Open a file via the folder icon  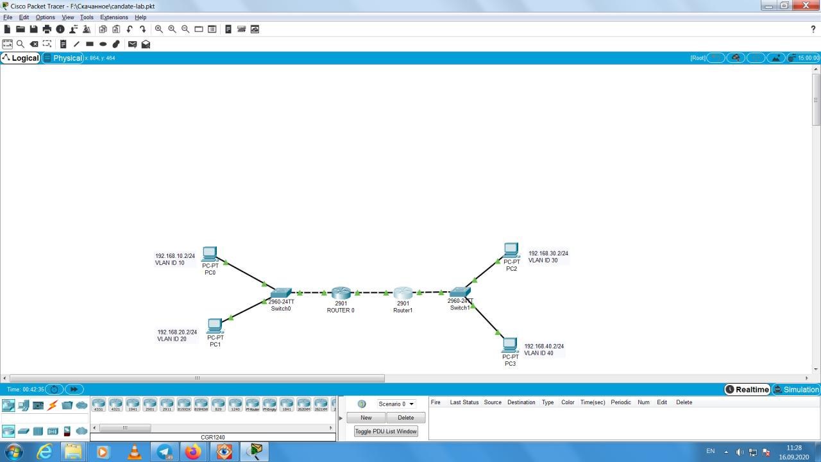click(21, 29)
